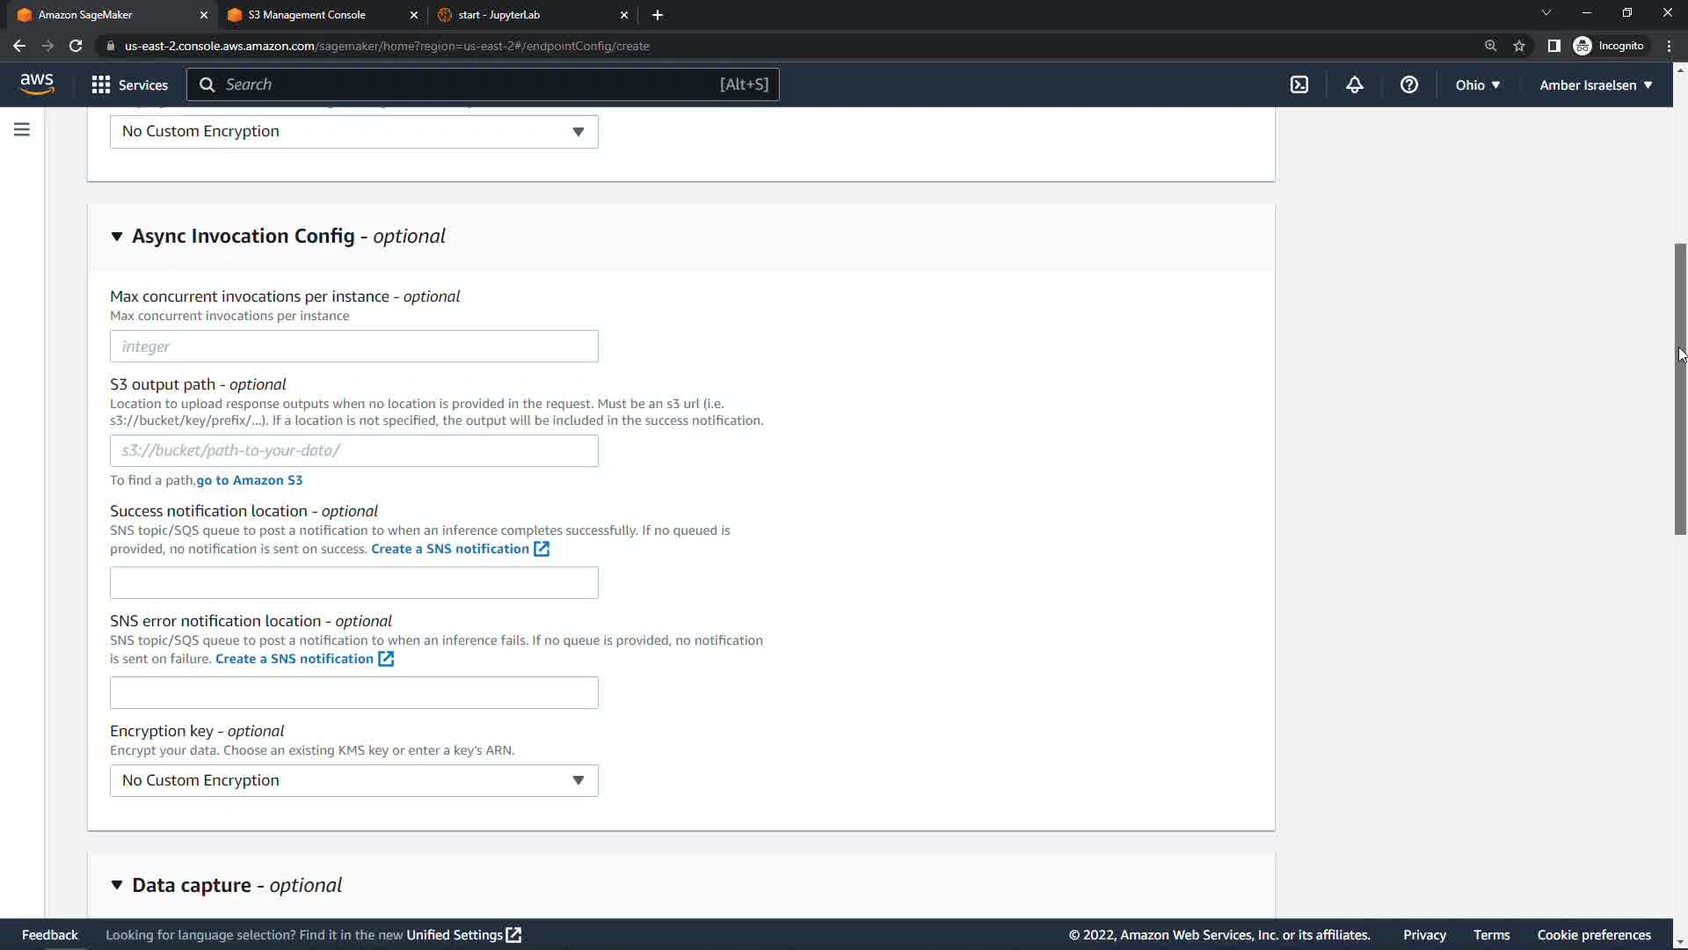The image size is (1688, 950).
Task: Open the Amber Israelsen account menu
Action: tap(1595, 84)
